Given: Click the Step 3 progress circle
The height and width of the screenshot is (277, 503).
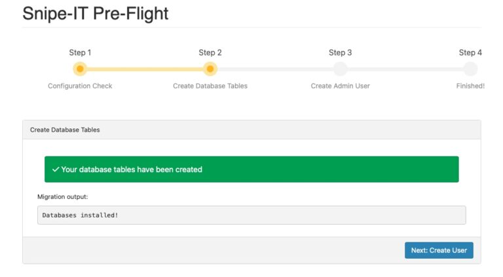Looking at the screenshot, I should [340, 69].
